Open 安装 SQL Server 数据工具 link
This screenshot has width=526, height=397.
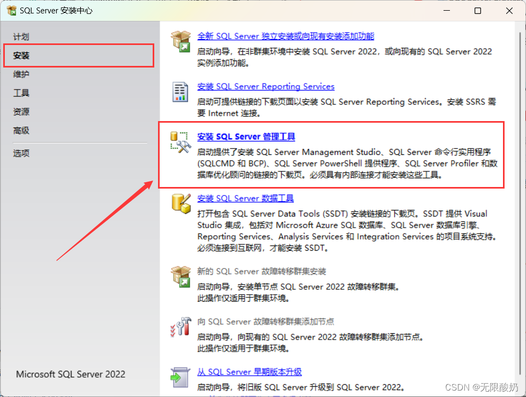(245, 198)
